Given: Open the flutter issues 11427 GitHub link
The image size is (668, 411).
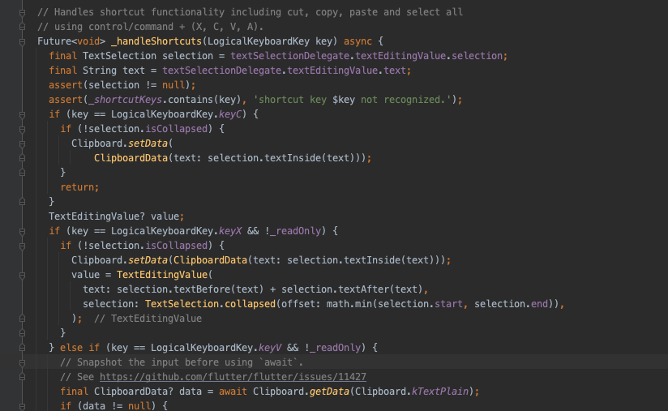Looking at the screenshot, I should click(x=233, y=377).
